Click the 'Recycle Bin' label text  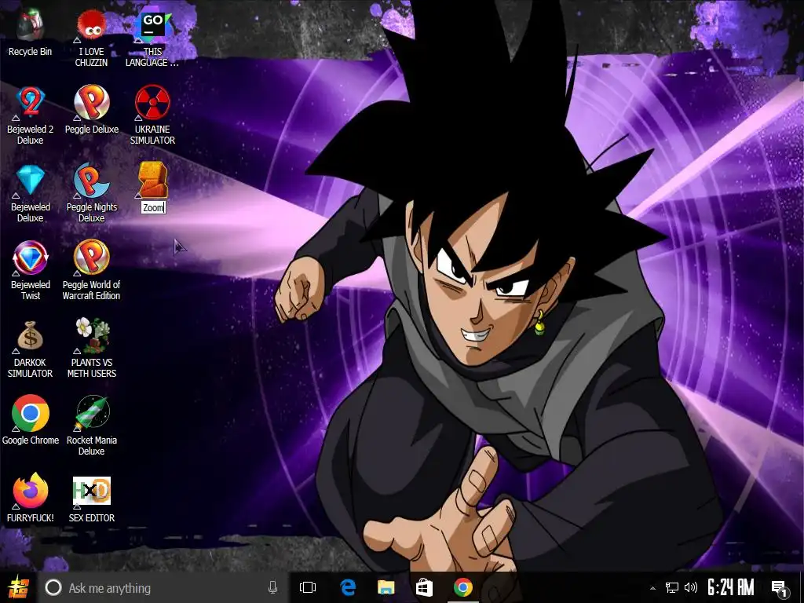click(31, 51)
